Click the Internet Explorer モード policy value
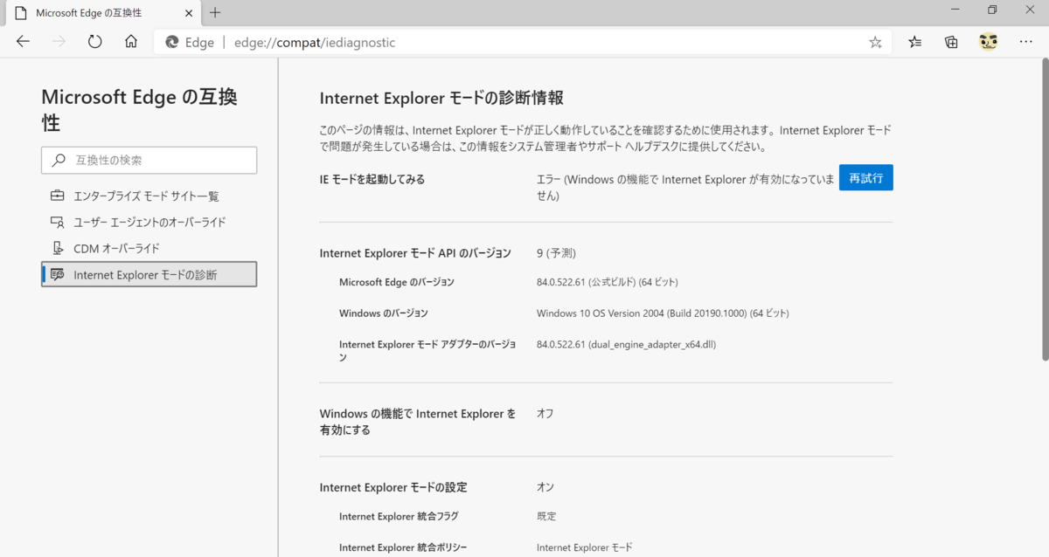Screen dimensions: 1049x557 (x=584, y=547)
